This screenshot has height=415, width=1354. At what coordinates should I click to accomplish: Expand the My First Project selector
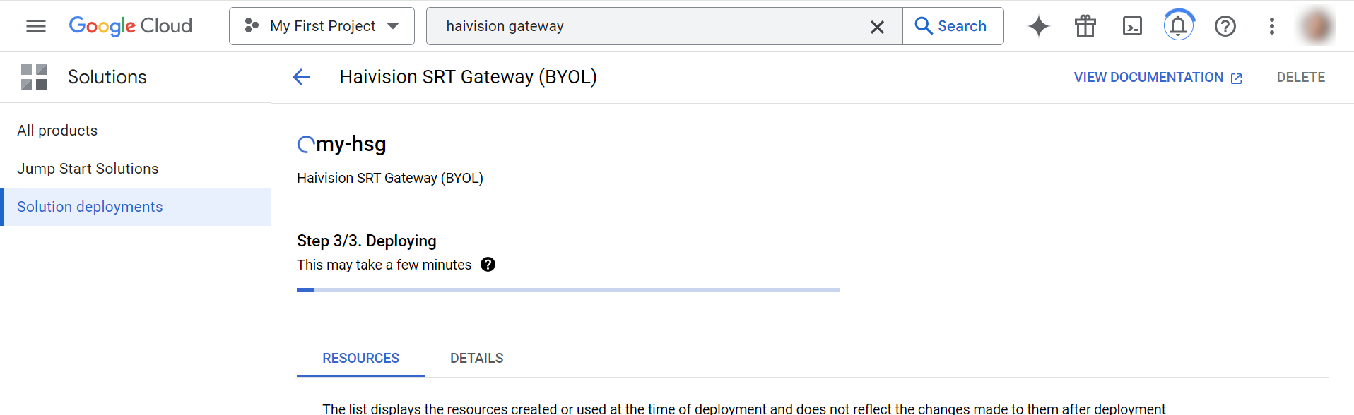coord(322,26)
